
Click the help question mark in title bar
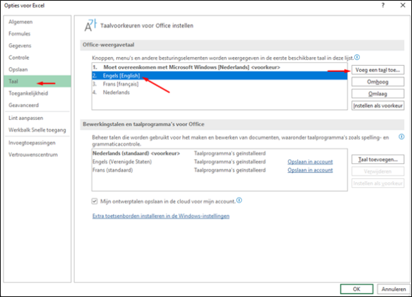coord(382,5)
